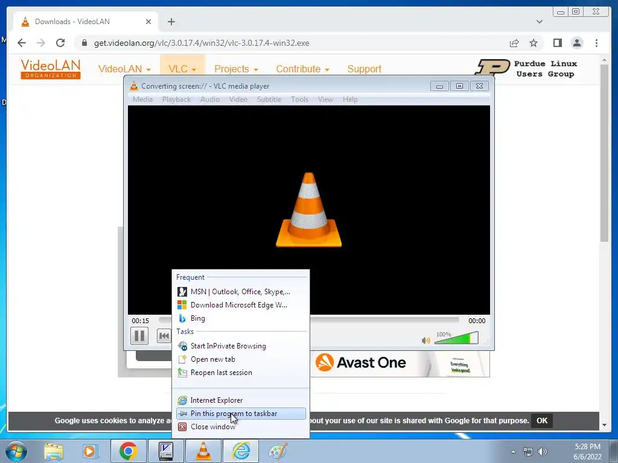Image resolution: width=618 pixels, height=463 pixels.
Task: Open Bing from the Frequent list
Action: [x=241, y=318]
